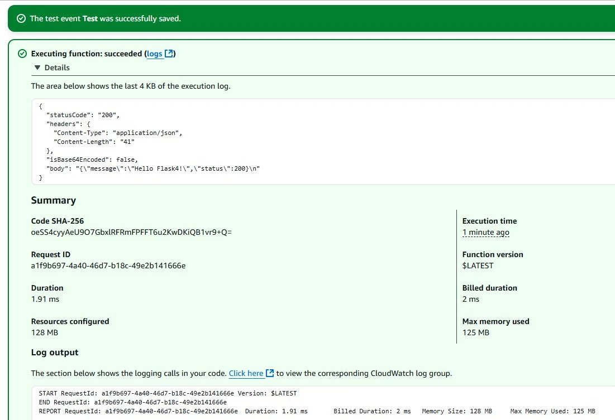The image size is (615, 420).
Task: Click the Log output section heading
Action: (x=55, y=353)
